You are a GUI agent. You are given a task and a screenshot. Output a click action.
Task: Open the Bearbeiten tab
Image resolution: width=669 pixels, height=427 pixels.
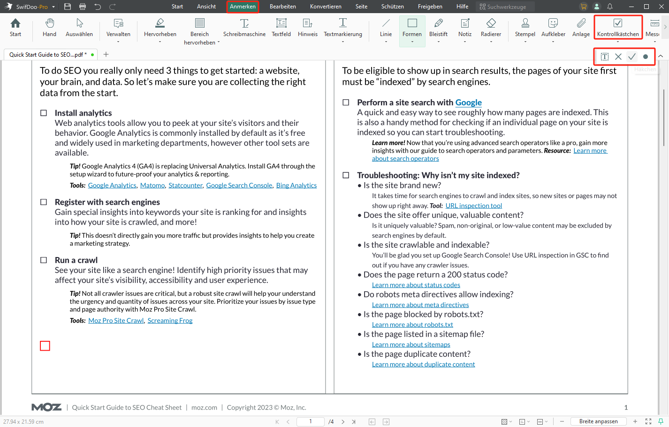coord(283,7)
